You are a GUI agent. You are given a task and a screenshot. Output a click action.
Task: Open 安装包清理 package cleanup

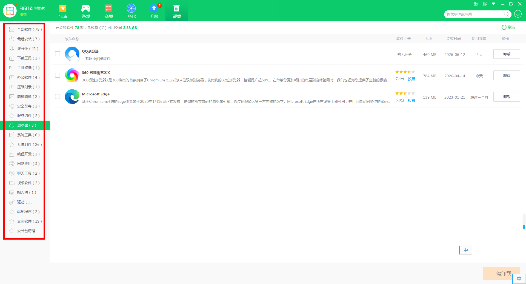[25, 231]
